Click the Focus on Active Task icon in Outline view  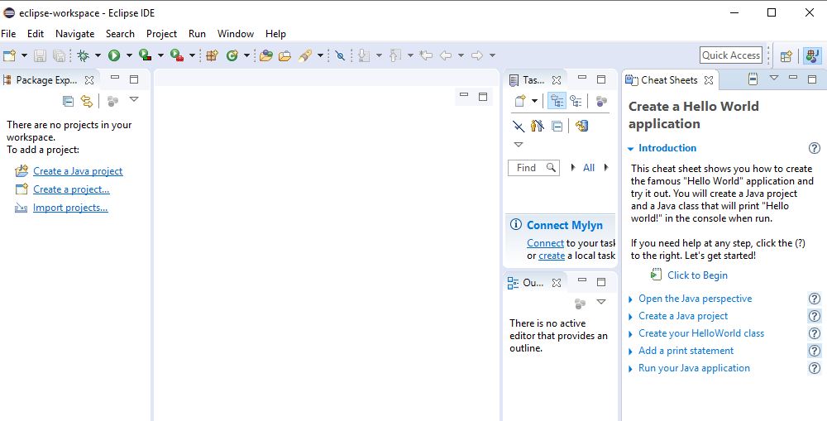[x=581, y=304]
